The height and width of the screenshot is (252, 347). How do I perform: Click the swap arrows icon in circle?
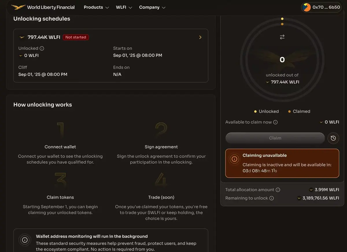point(282,37)
